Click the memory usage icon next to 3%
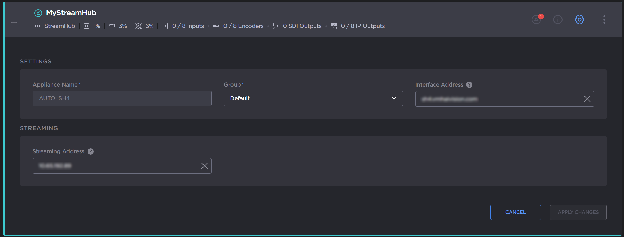This screenshot has height=237, width=624. [112, 26]
